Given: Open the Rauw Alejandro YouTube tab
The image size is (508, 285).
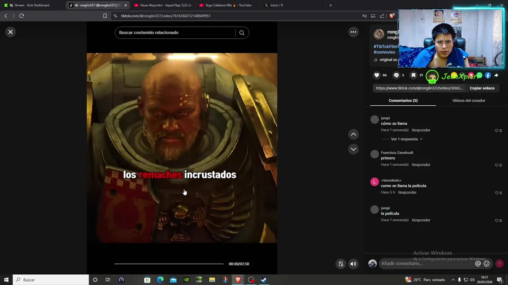Looking at the screenshot, I should pos(163,5).
